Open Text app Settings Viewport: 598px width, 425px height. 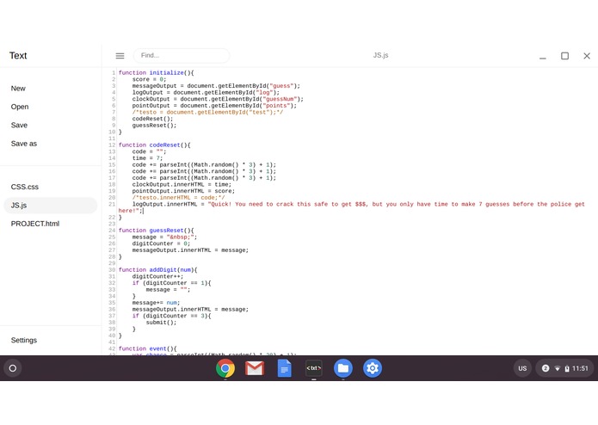point(23,340)
